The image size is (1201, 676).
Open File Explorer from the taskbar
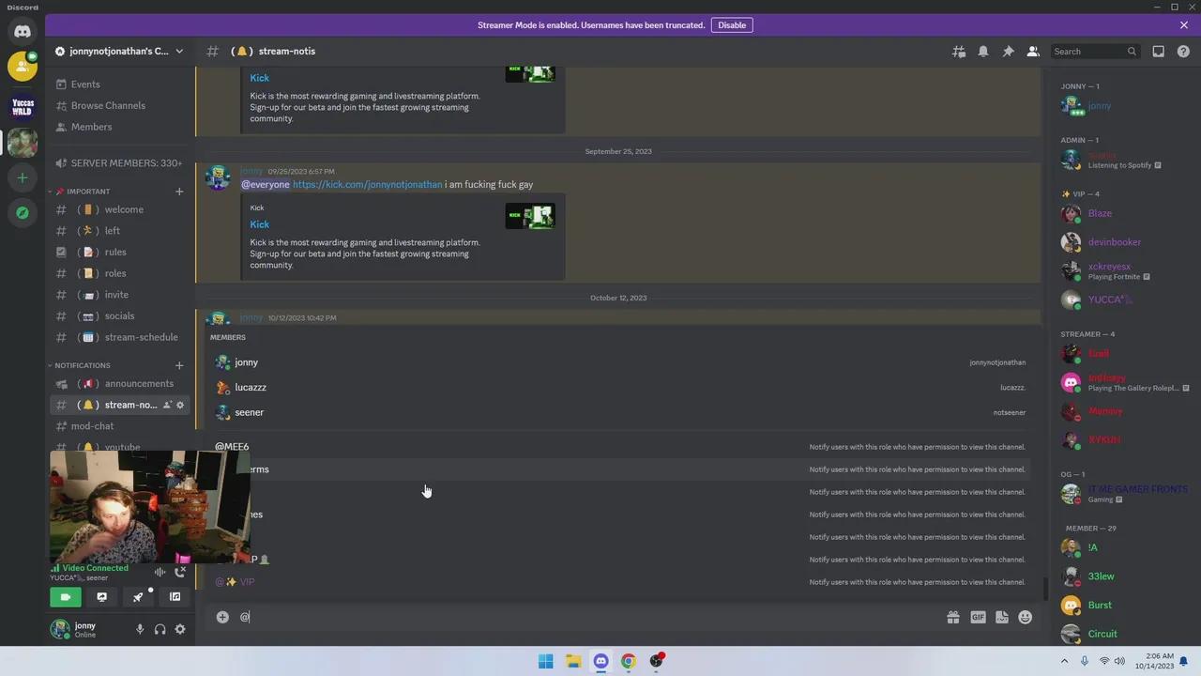[573, 661]
